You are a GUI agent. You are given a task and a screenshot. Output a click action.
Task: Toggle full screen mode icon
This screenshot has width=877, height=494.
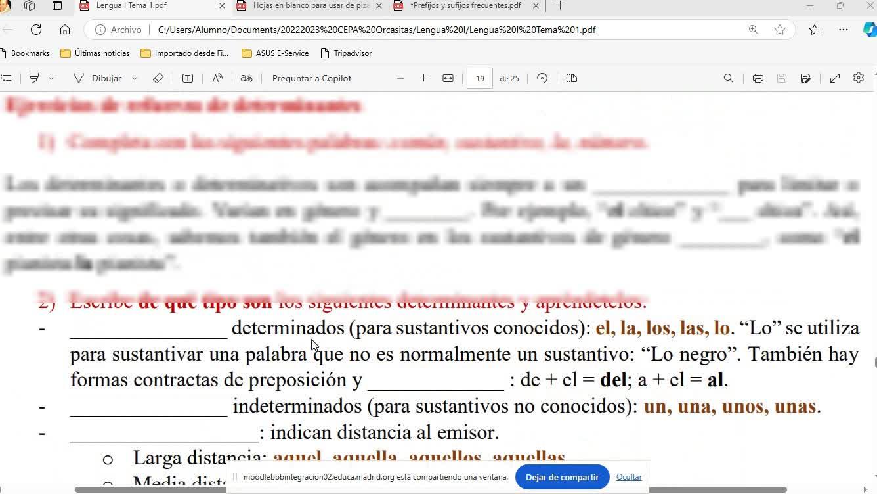[x=834, y=78]
